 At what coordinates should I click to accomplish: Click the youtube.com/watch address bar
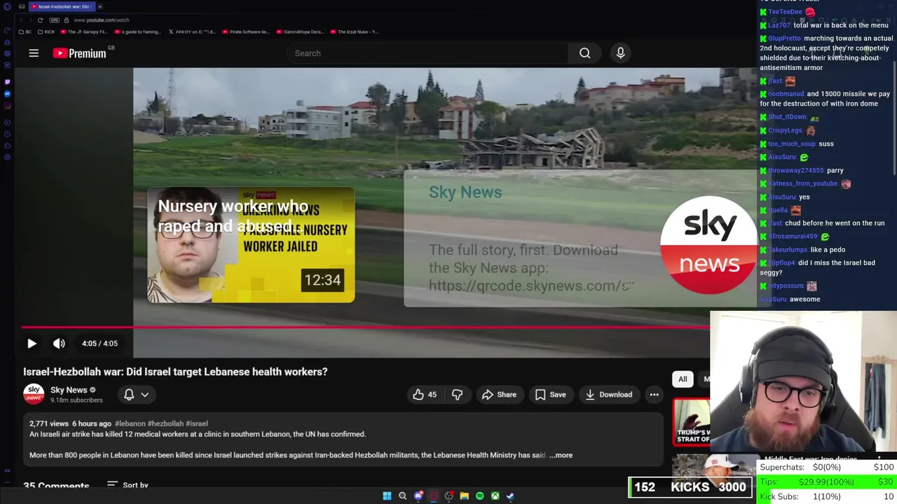point(102,20)
